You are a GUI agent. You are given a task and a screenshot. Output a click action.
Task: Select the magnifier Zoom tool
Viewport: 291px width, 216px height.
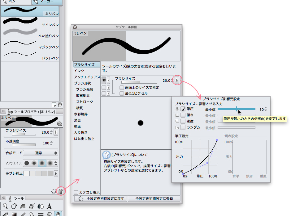click(x=5, y=206)
